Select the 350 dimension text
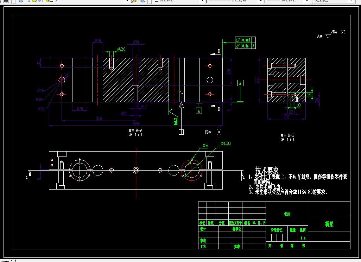Screen dimensions: 361x262 99,119
